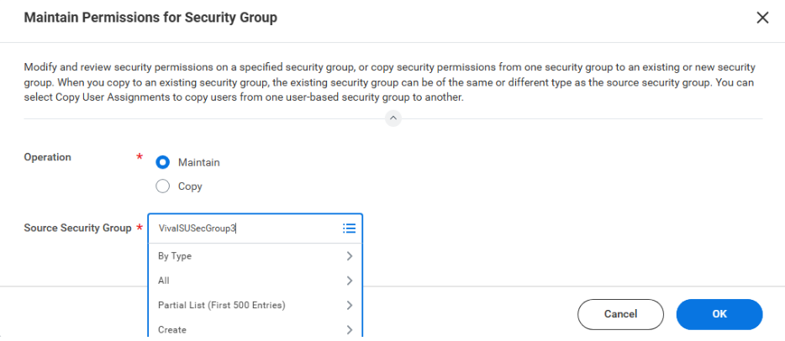Expand the Partial List chevron arrow
785x341 pixels.
(x=350, y=305)
